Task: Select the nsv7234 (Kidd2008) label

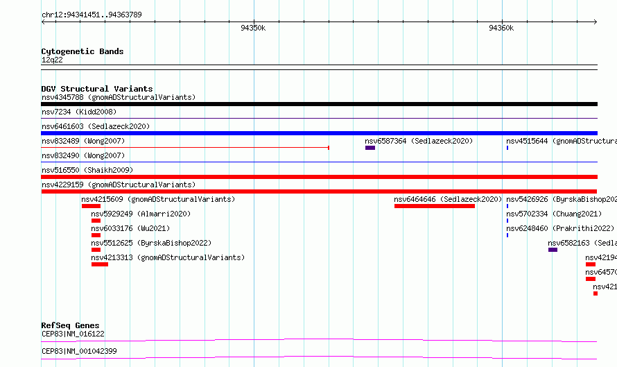Action: point(79,112)
